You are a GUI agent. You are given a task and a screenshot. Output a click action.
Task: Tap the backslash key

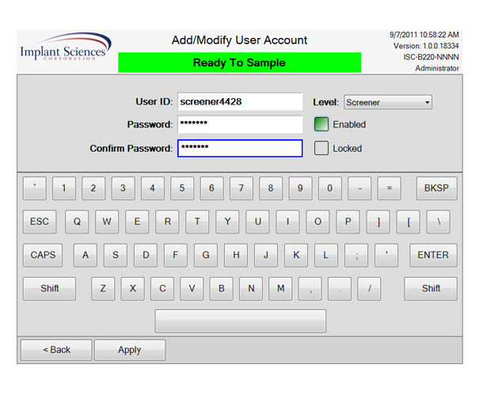pyautogui.click(x=438, y=222)
